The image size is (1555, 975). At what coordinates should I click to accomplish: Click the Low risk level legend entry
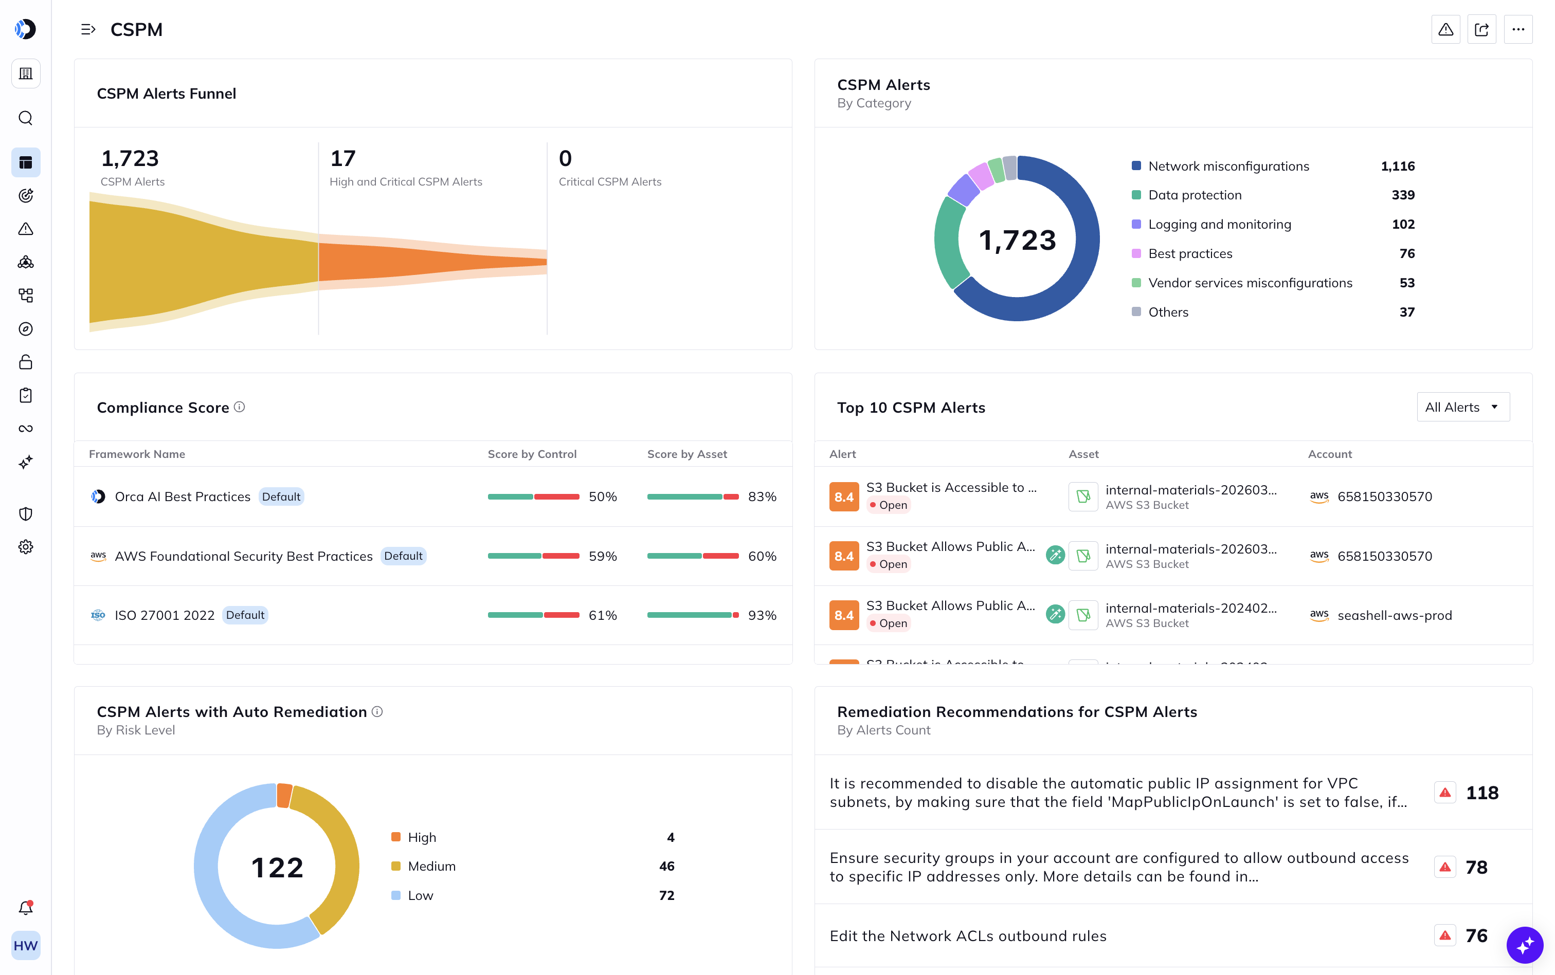(x=533, y=896)
